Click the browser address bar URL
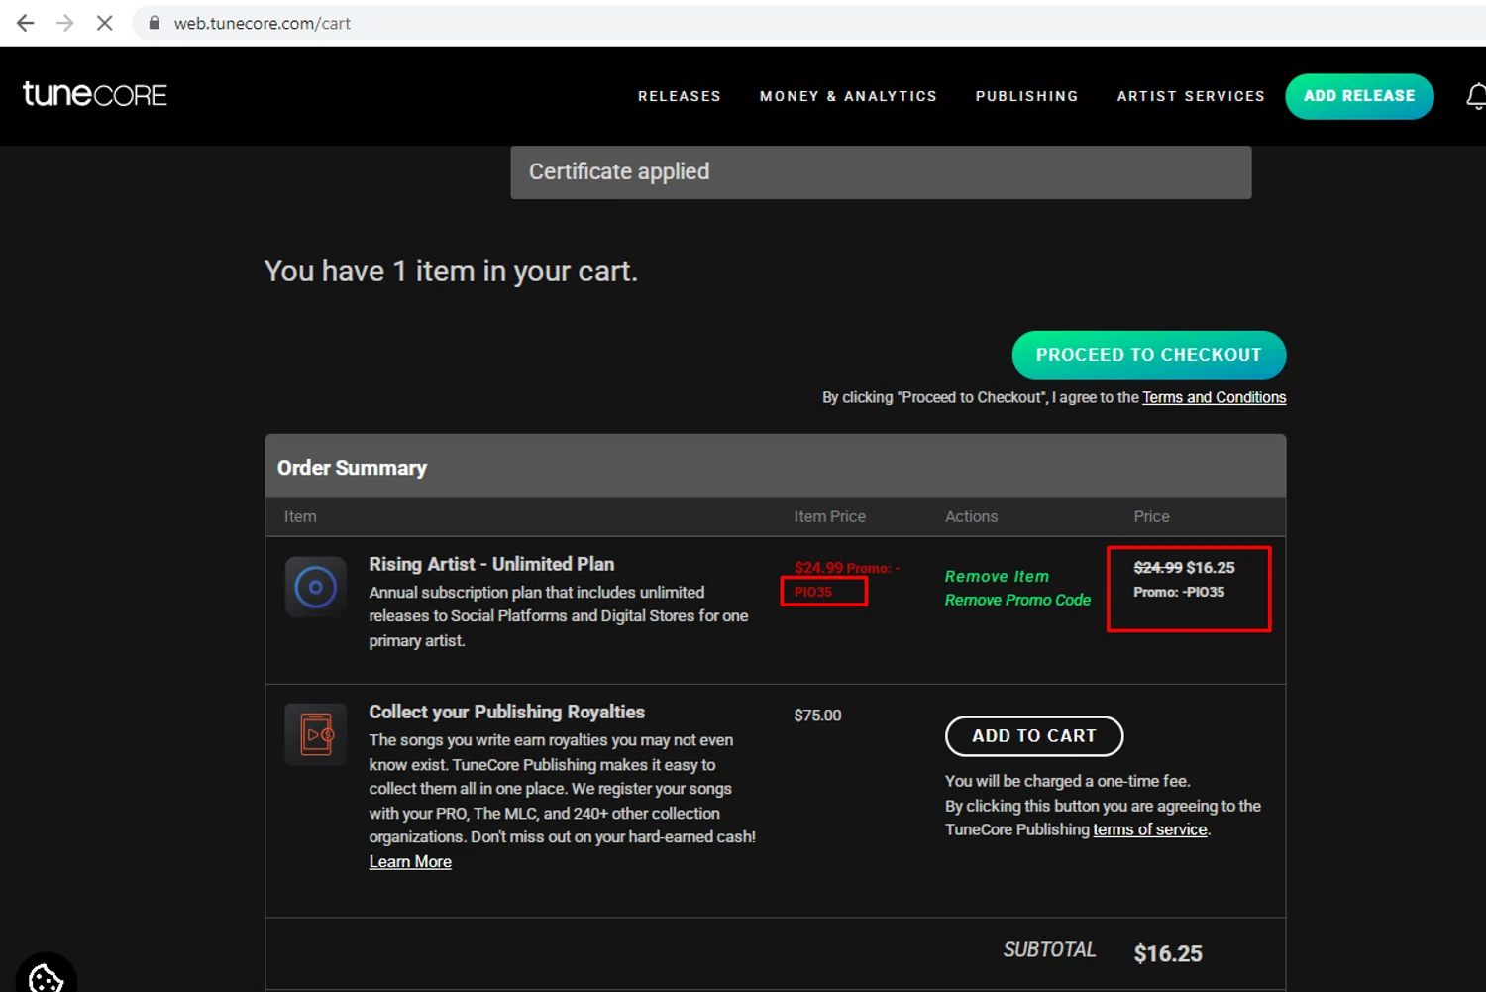The image size is (1486, 992). click(x=263, y=23)
